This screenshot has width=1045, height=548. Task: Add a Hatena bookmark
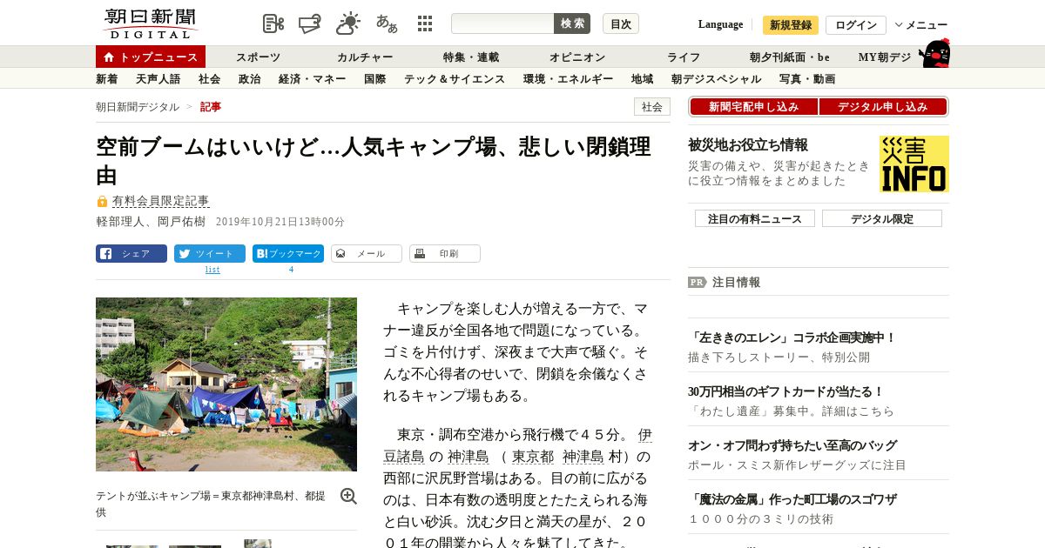(288, 254)
